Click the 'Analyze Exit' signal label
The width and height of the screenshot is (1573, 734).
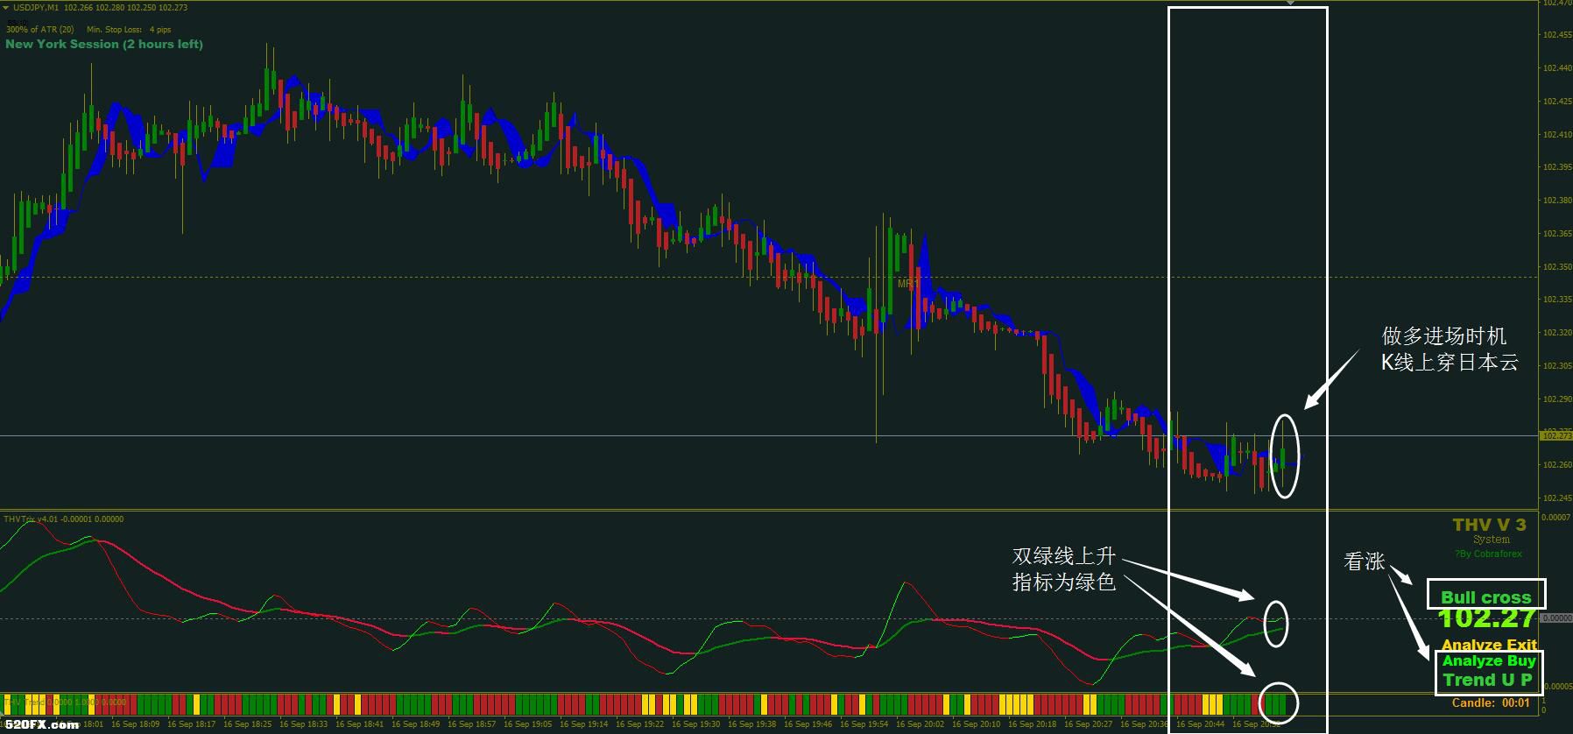(x=1489, y=645)
